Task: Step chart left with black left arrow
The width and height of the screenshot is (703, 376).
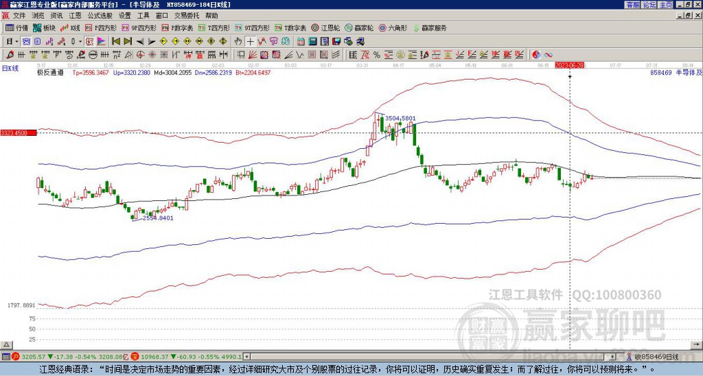Action: click(140, 42)
